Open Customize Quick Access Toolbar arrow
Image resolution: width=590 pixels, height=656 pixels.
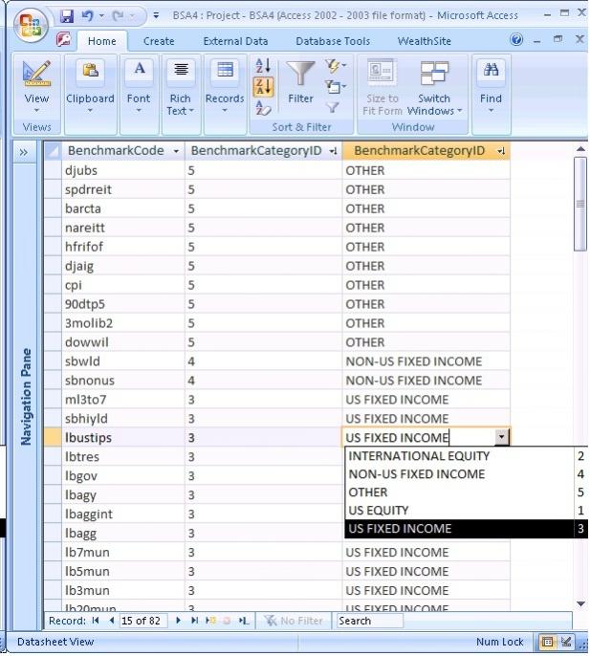(x=156, y=16)
